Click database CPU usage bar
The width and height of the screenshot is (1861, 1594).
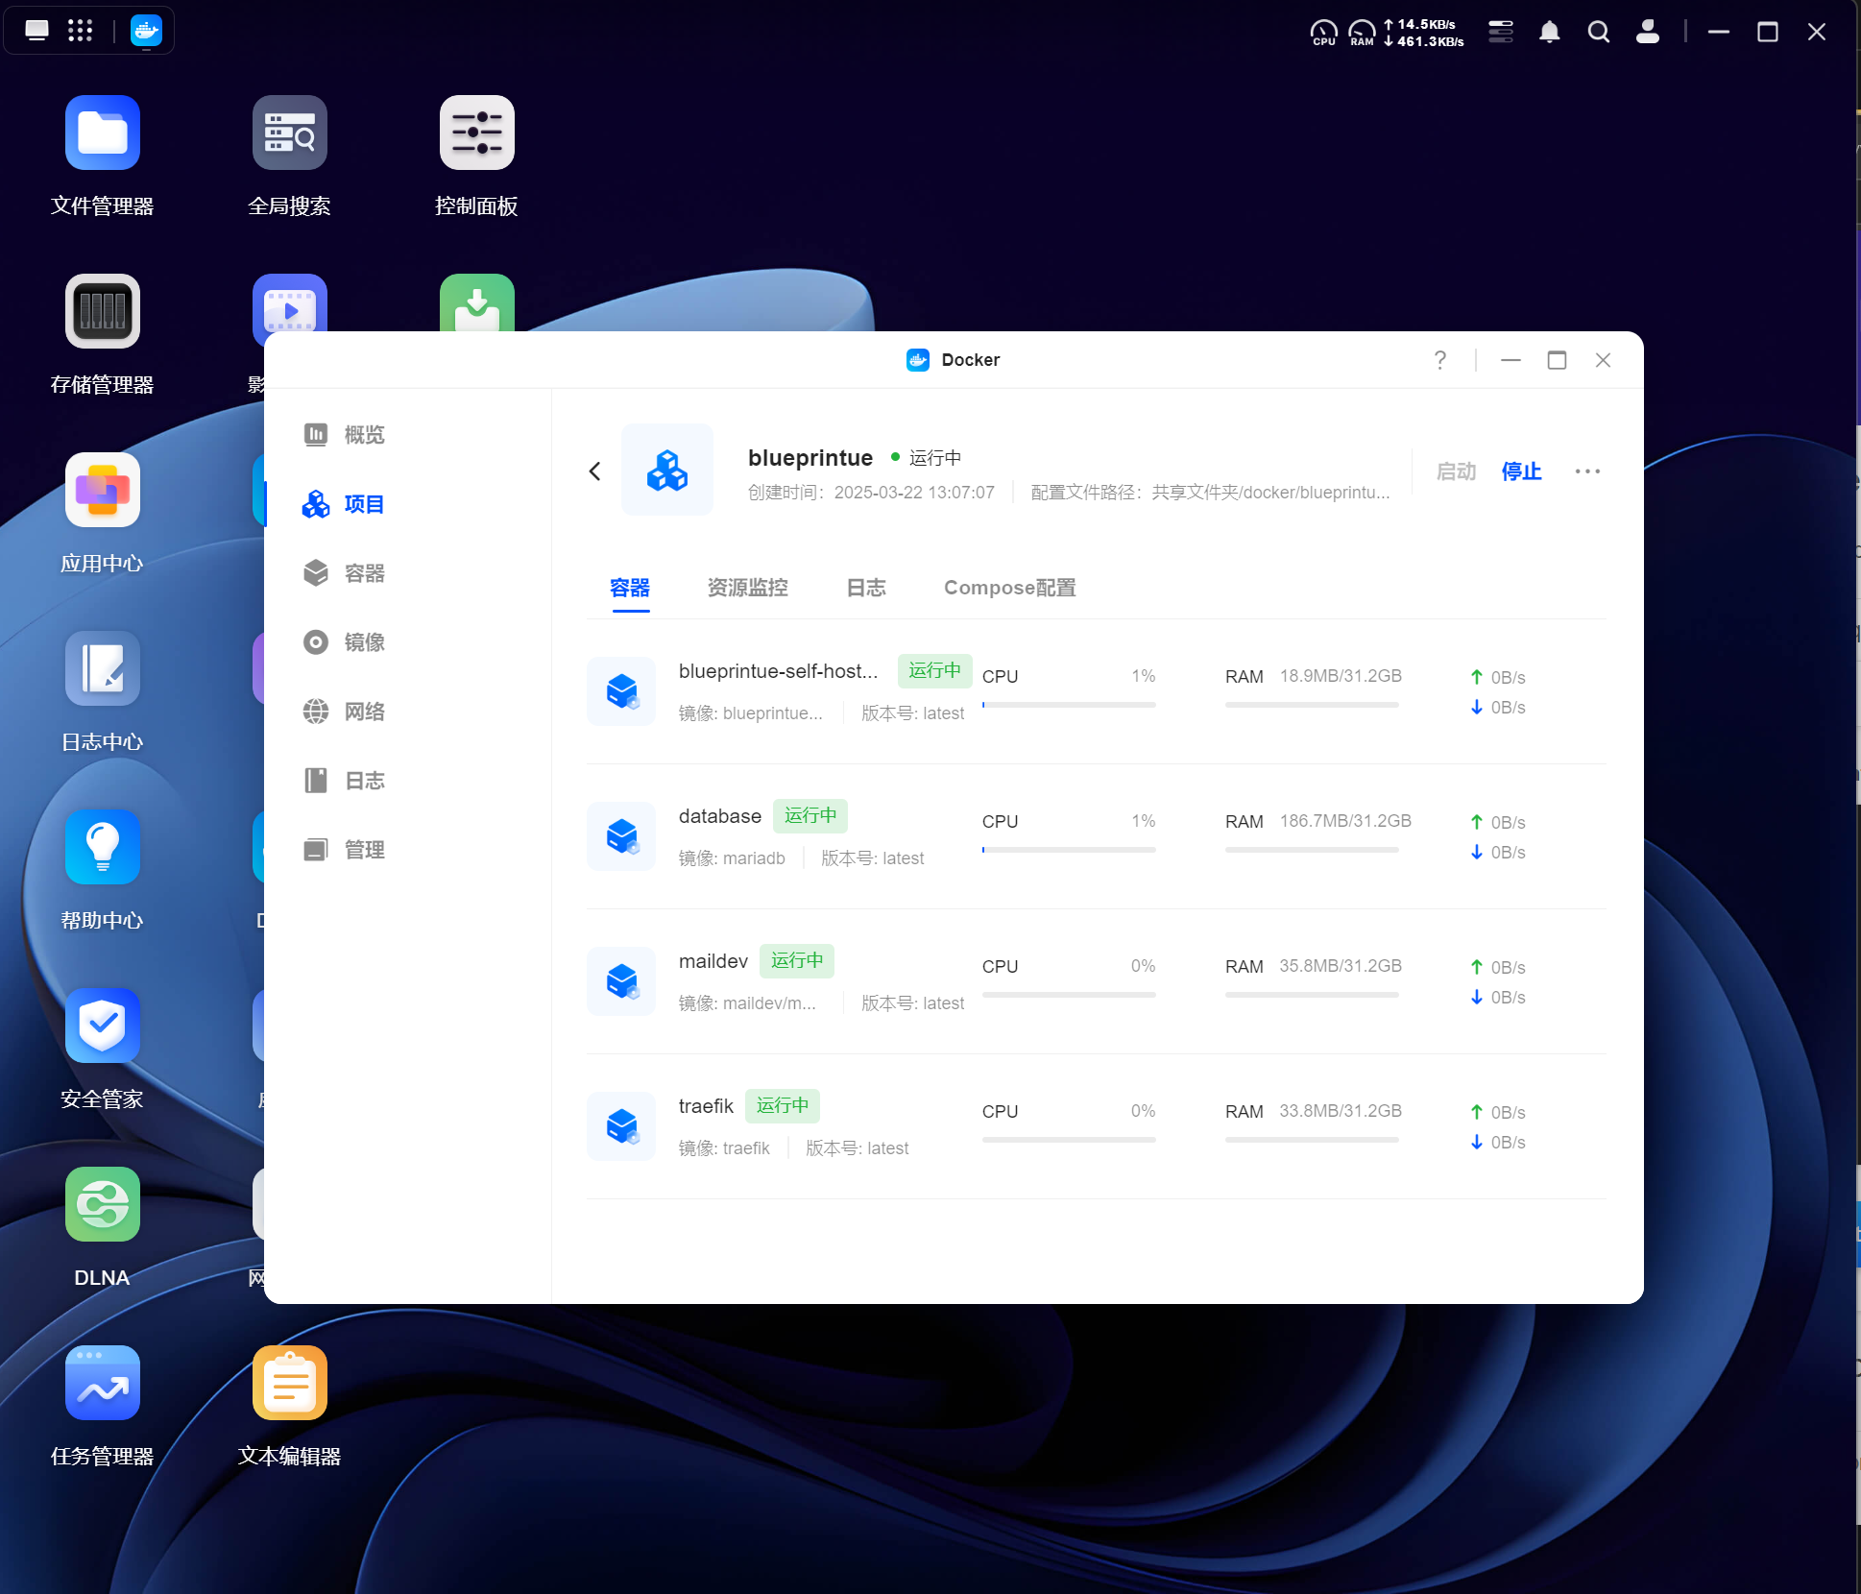[1069, 850]
